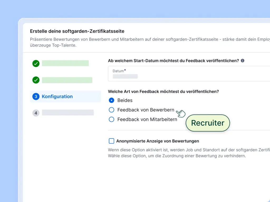Click the Recruiter badge

pos(208,123)
